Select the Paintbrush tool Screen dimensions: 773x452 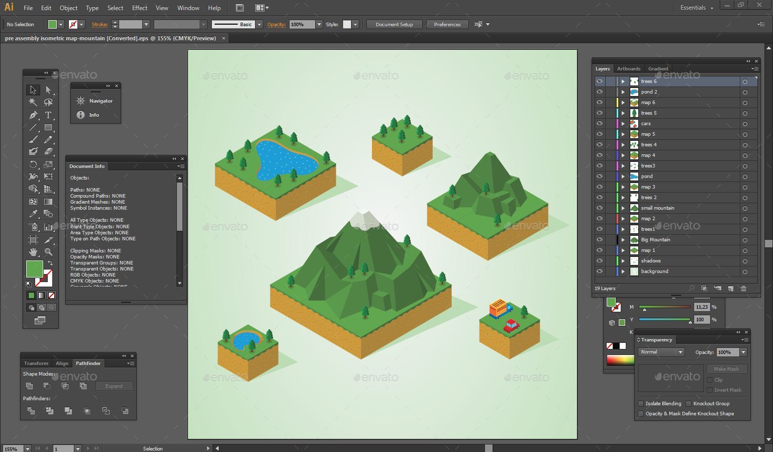click(x=33, y=139)
